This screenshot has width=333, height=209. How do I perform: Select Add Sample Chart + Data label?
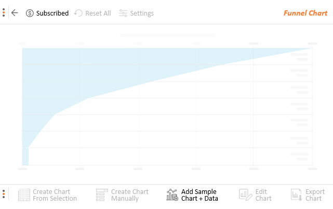[199, 195]
